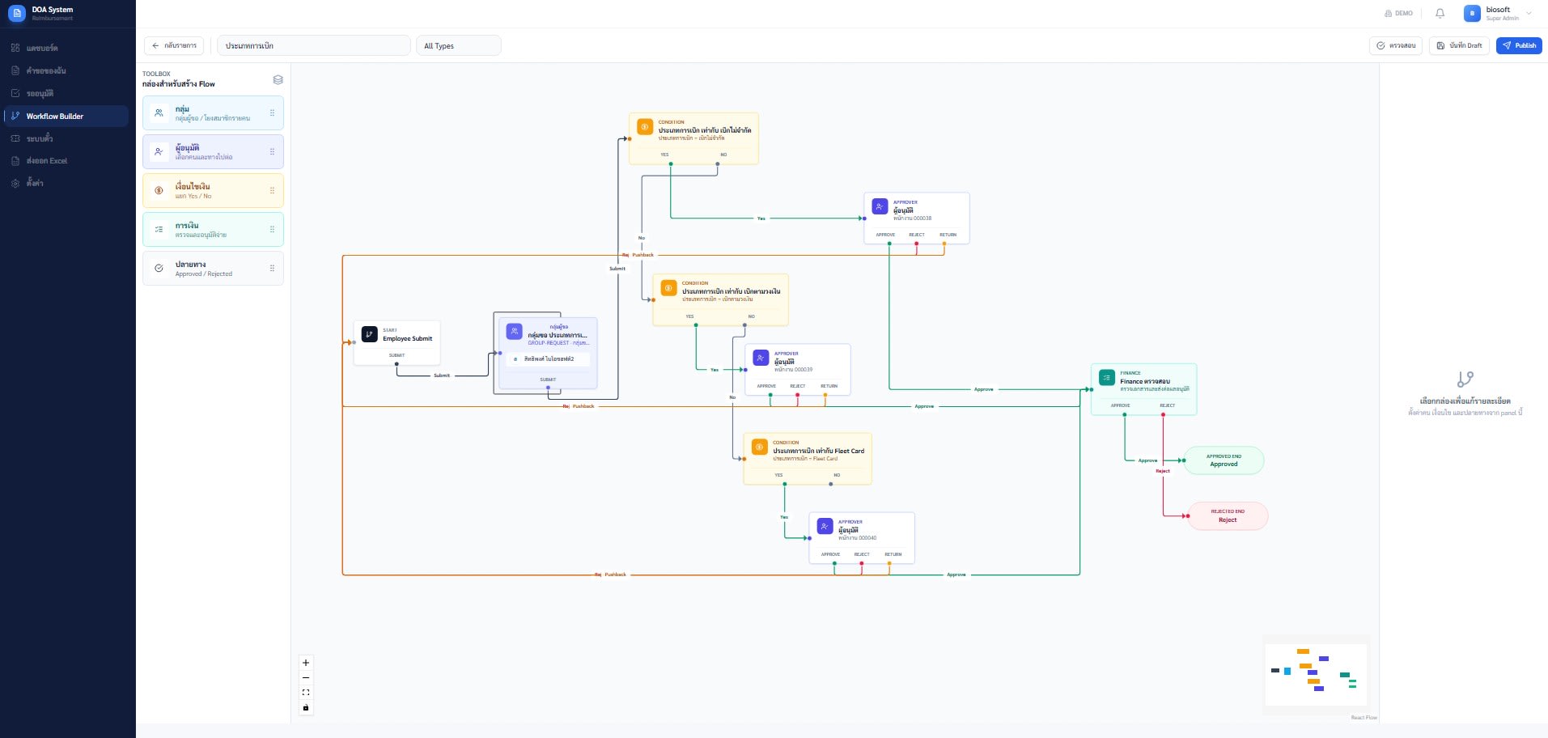Click the DEMO label in the header

(1398, 13)
